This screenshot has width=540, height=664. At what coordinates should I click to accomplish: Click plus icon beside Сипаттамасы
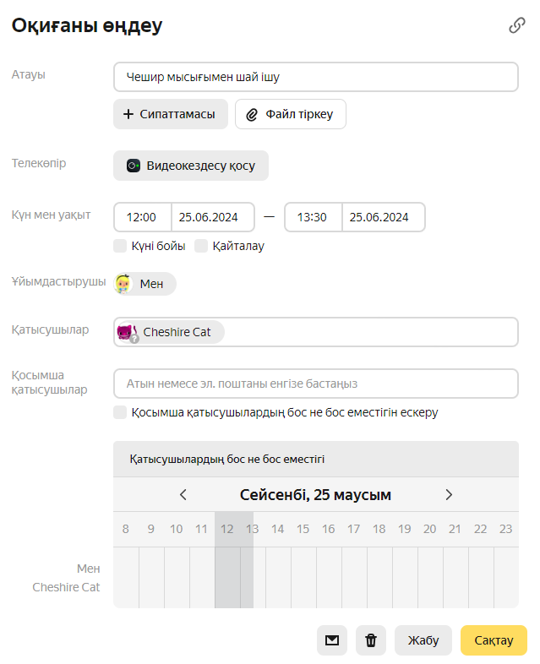128,114
